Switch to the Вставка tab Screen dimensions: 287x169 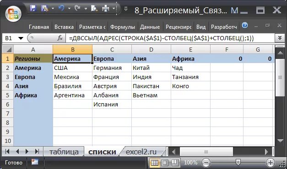click(64, 27)
